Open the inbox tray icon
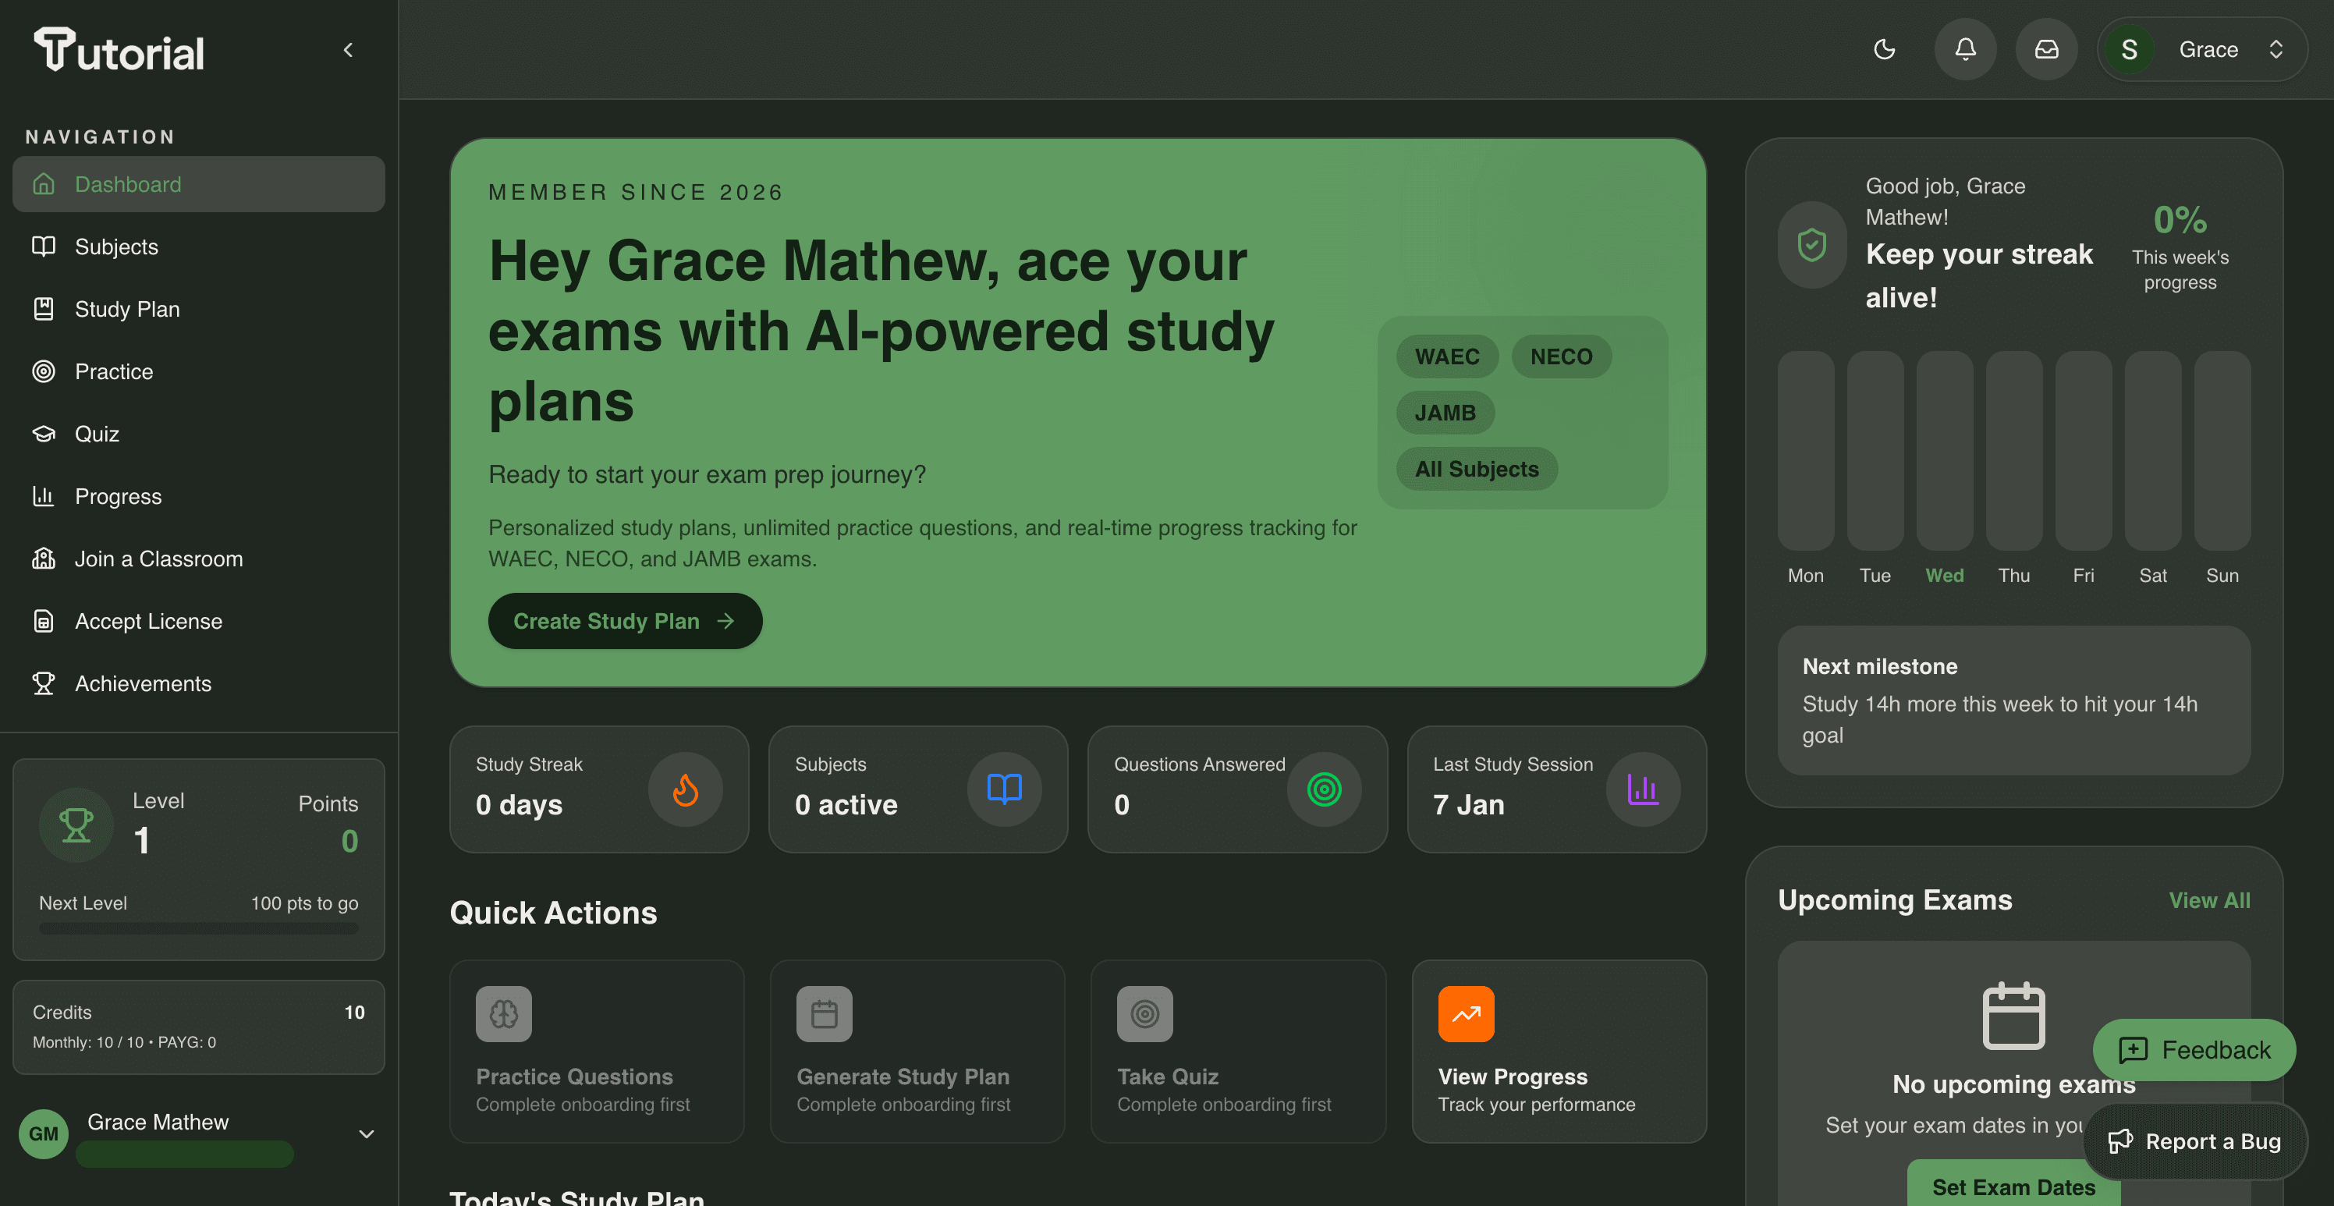The image size is (2334, 1206). click(2046, 49)
